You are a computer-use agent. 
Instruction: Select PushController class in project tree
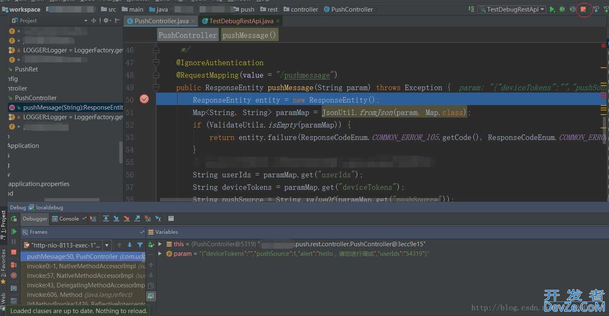(x=36, y=98)
